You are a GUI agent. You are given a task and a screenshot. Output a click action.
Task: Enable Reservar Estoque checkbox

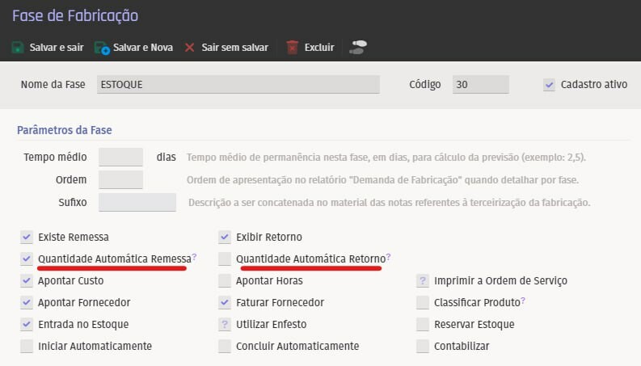pos(422,324)
